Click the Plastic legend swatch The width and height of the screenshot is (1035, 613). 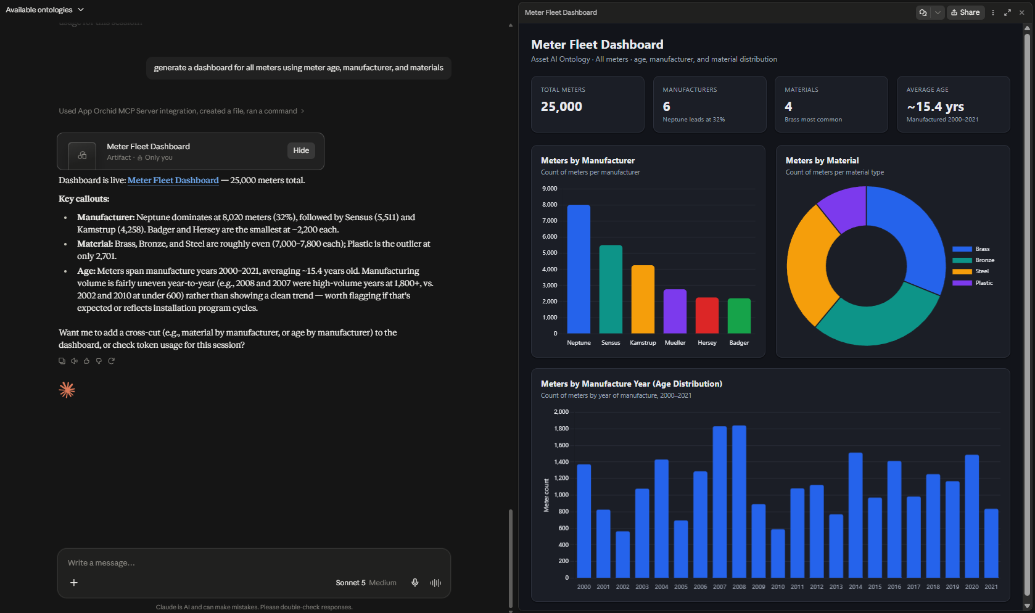(x=962, y=283)
